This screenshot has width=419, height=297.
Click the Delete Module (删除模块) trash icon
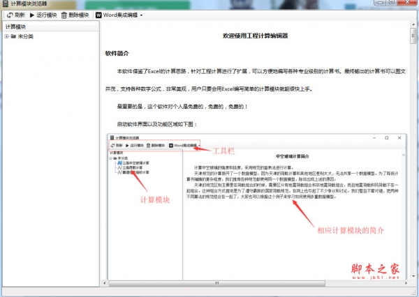point(64,15)
